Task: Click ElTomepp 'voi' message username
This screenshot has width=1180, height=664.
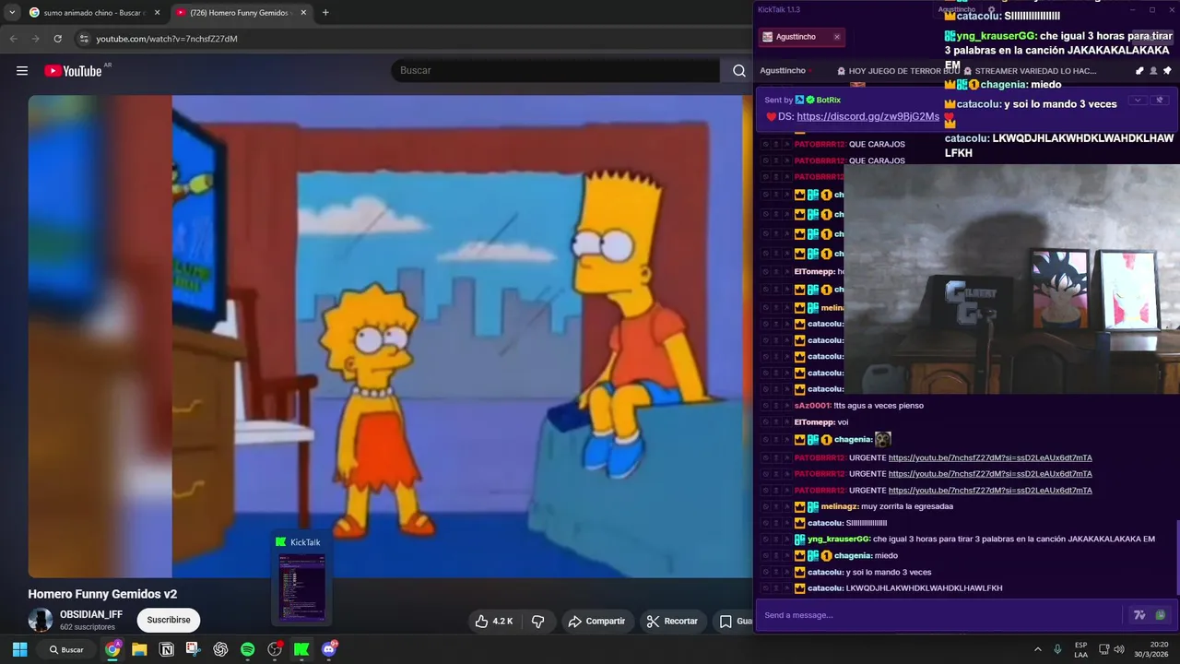Action: (814, 422)
